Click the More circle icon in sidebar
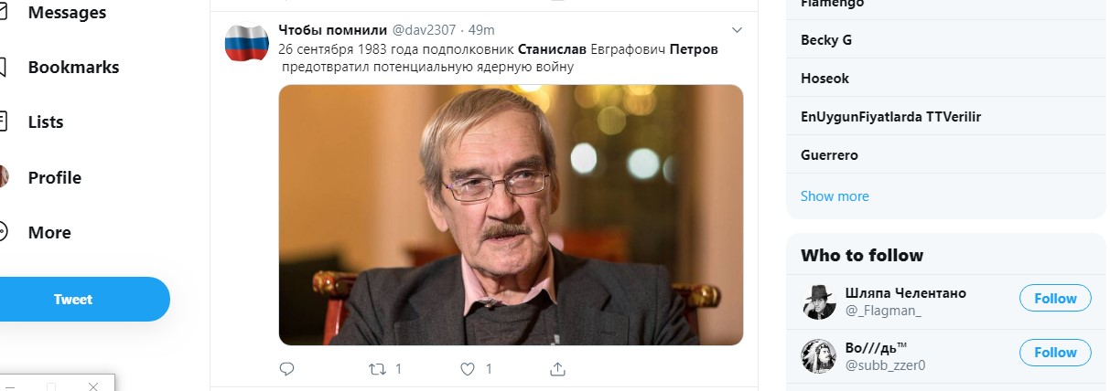 (x=3, y=232)
